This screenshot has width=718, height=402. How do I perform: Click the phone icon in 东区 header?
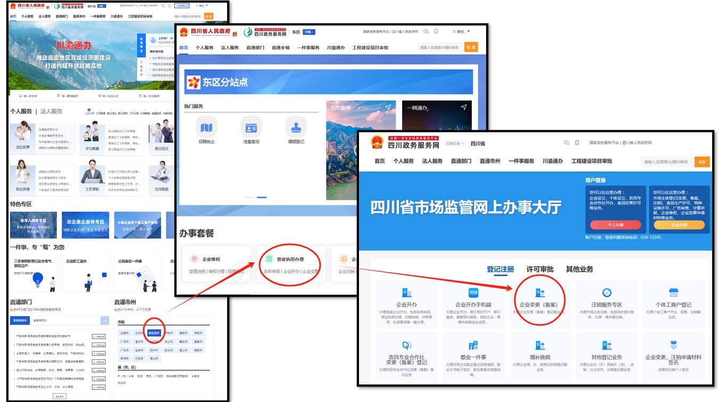pyautogui.click(x=436, y=31)
